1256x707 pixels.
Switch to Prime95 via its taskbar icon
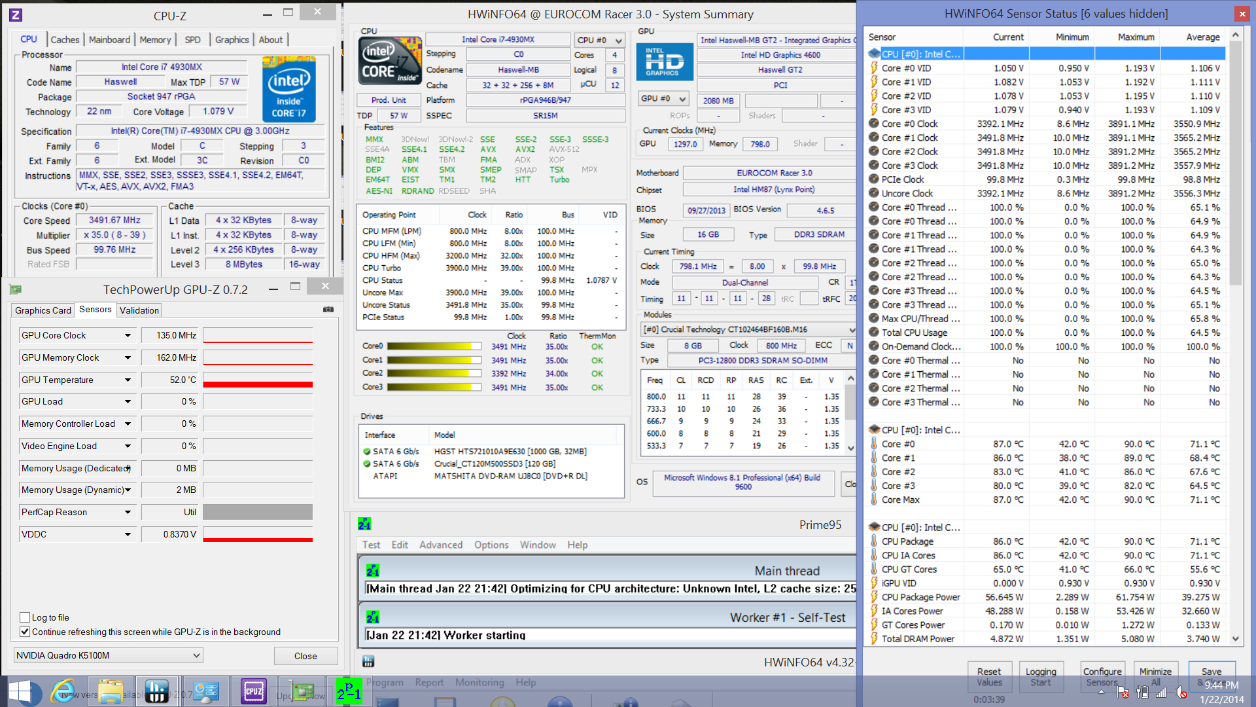349,691
